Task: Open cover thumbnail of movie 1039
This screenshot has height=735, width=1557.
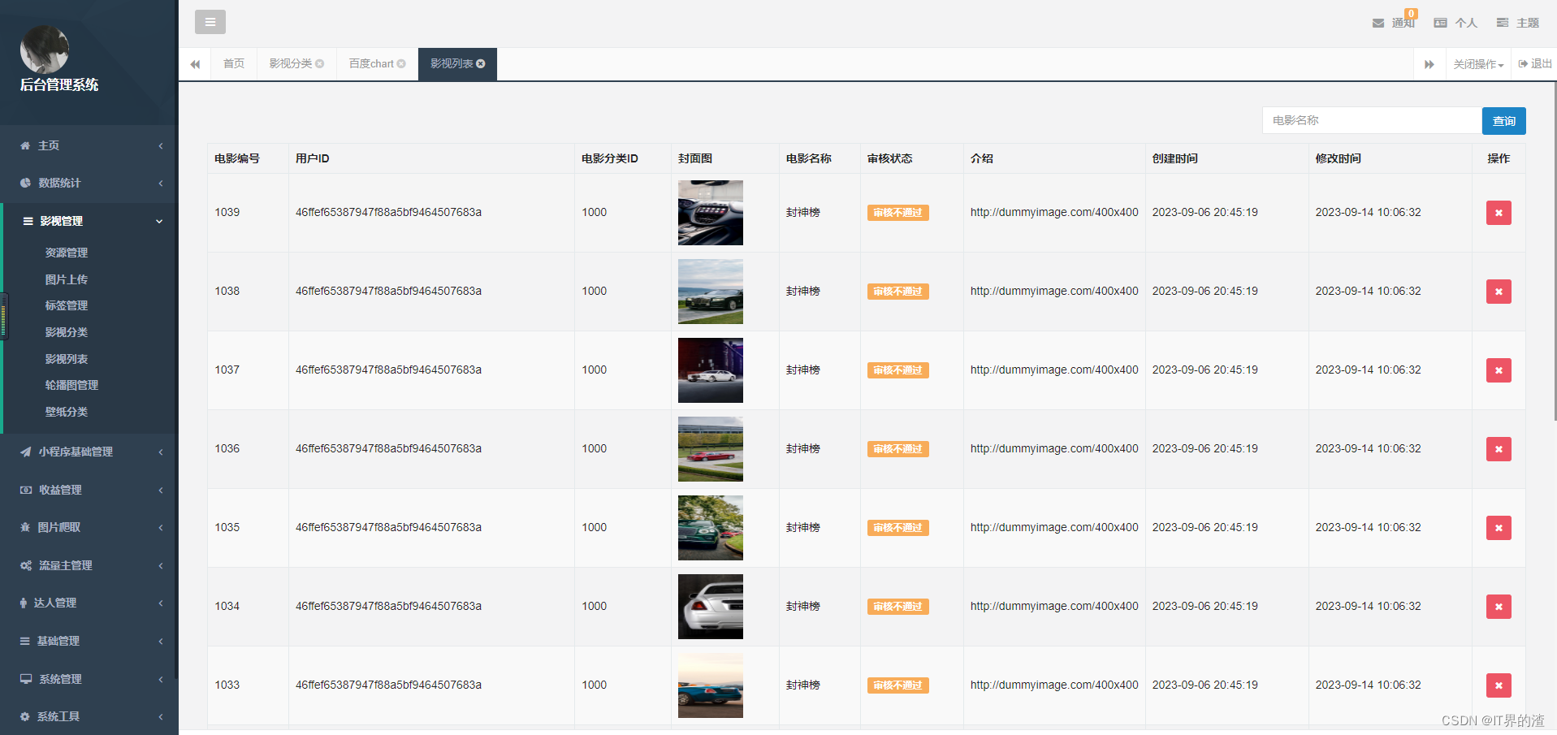Action: tap(711, 213)
